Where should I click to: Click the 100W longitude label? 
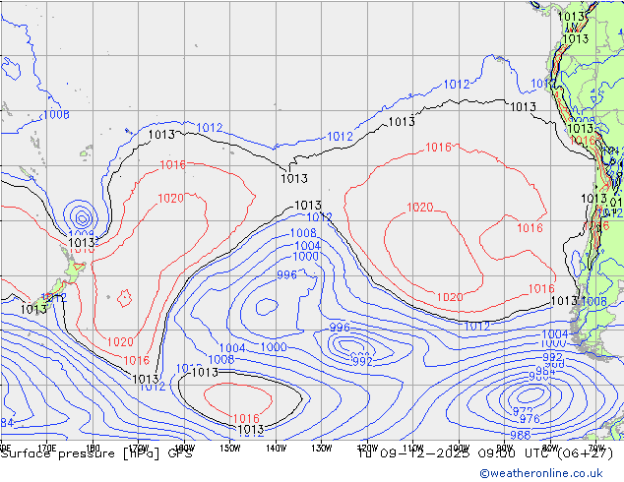tap(459, 448)
